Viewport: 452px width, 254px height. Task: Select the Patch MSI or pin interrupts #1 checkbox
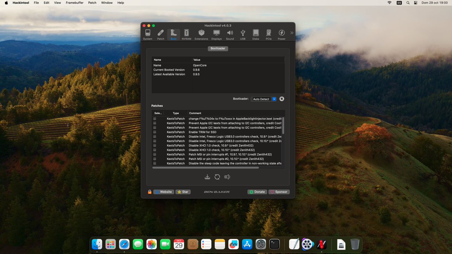pyautogui.click(x=154, y=154)
